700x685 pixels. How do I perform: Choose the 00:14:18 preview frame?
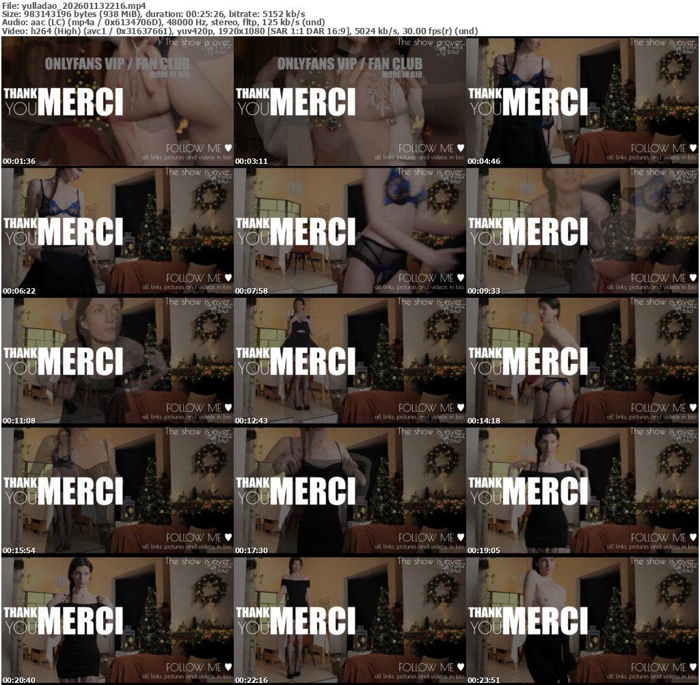click(x=582, y=361)
